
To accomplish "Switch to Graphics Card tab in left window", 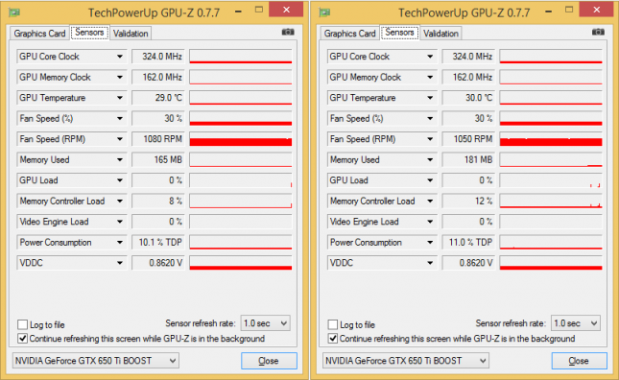I will coord(39,34).
